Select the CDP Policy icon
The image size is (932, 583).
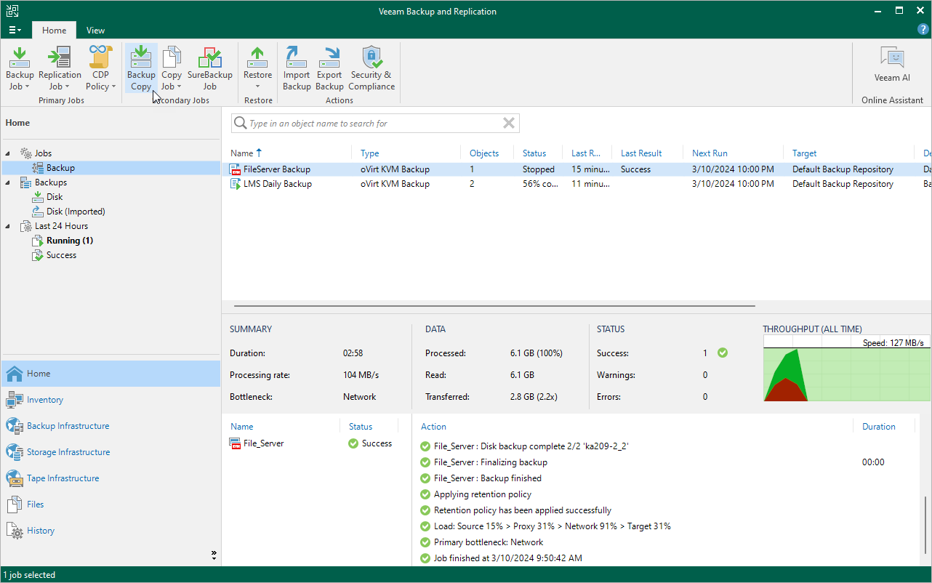(100, 68)
